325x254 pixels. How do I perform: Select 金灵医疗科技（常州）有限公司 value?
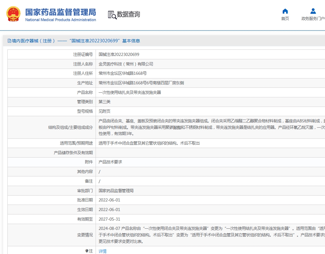coord(126,64)
